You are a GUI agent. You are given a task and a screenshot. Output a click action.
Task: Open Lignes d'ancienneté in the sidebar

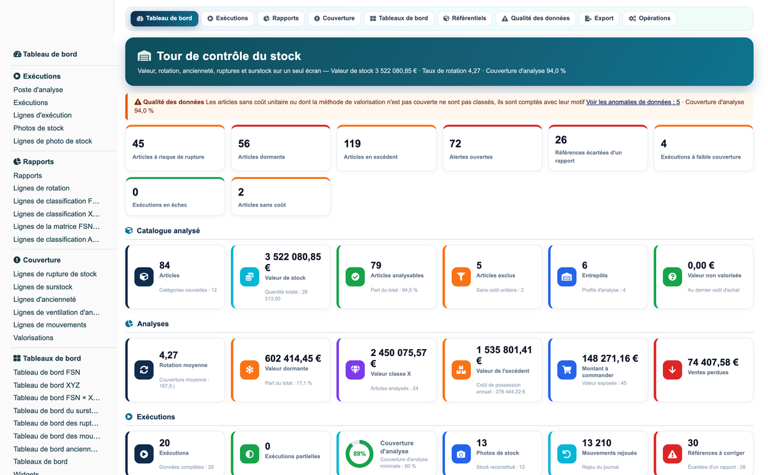45,300
